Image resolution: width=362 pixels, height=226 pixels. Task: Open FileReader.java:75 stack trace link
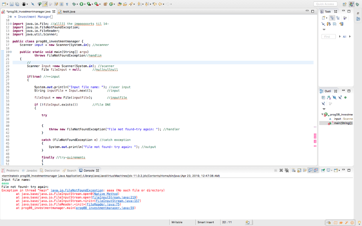(x=103, y=204)
